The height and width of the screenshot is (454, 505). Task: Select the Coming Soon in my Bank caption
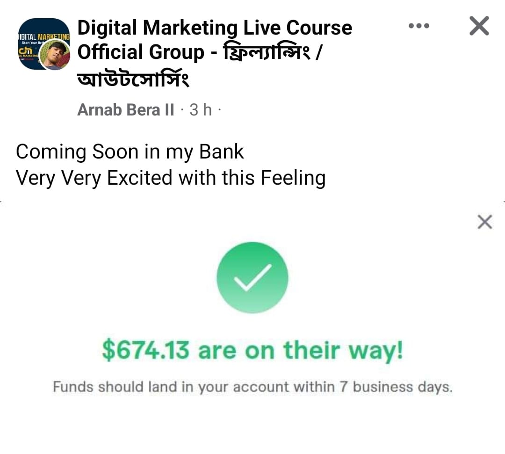coord(130,151)
